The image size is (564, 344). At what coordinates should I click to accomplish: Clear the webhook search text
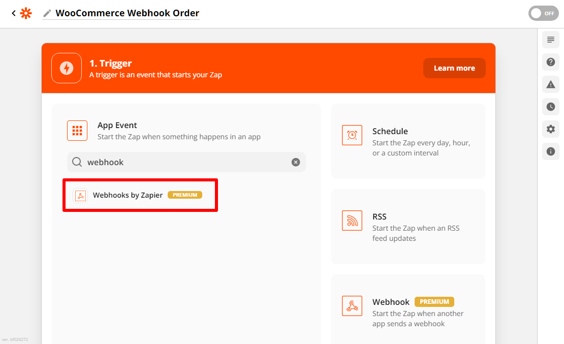296,162
